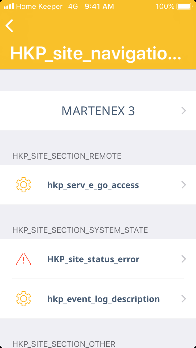This screenshot has width=196, height=348.
Task: Tap the HKP_site_navigatio... page title
Action: tap(96, 54)
